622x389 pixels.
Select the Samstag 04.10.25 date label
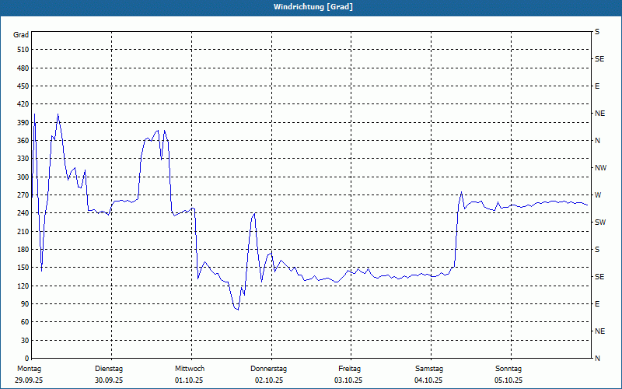click(x=429, y=374)
